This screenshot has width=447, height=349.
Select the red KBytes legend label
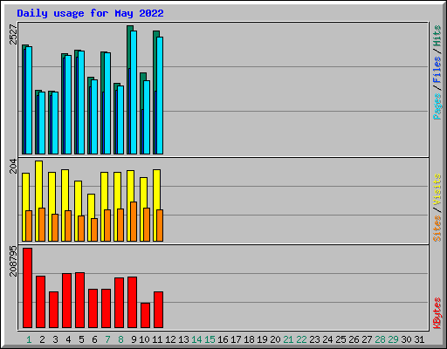pos(437,313)
